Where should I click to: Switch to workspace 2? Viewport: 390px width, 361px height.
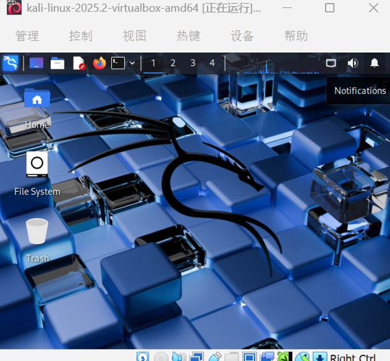pos(173,63)
